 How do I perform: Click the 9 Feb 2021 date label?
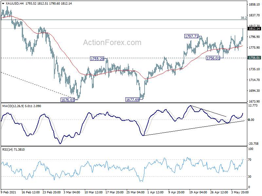[x=9, y=192]
